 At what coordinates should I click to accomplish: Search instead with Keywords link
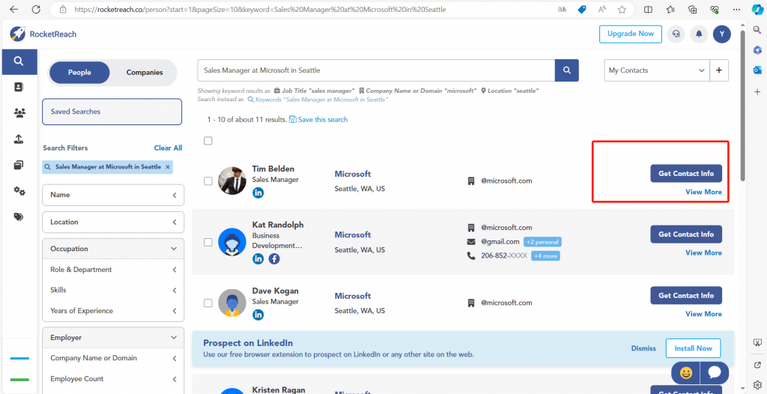[318, 100]
